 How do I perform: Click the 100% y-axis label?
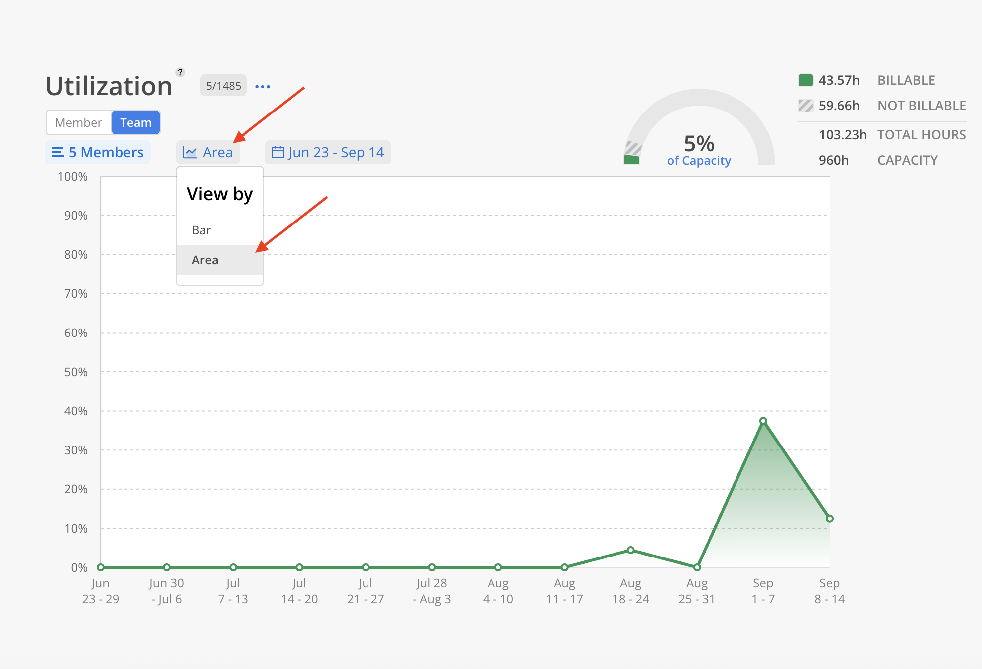point(72,177)
